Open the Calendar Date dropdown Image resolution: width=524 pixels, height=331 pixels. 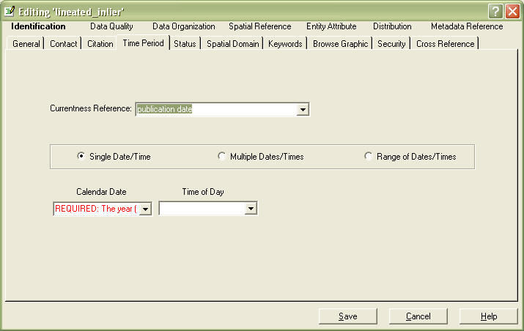click(145, 209)
